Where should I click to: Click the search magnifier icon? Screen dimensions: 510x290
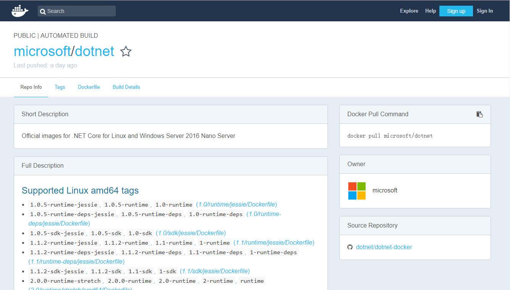click(x=43, y=11)
